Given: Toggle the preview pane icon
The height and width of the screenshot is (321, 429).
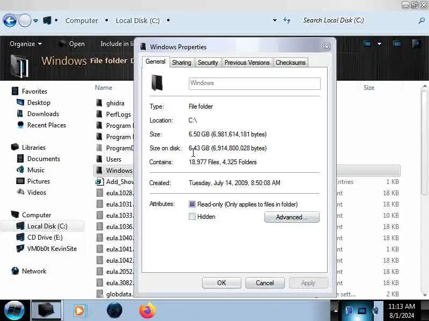Looking at the screenshot, I should click(397, 44).
